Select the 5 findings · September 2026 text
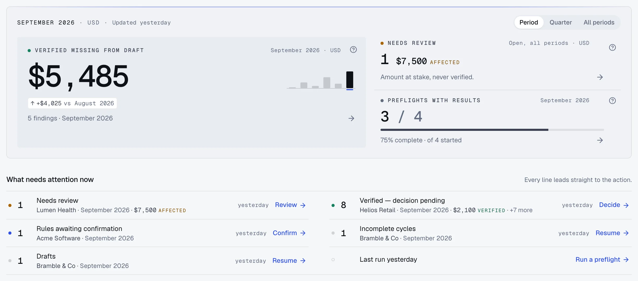Viewport: 638px width, 281px height. (70, 118)
